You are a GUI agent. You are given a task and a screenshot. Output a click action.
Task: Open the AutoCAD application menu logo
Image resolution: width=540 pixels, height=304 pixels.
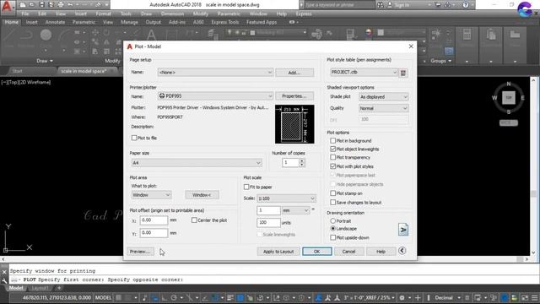[8, 7]
